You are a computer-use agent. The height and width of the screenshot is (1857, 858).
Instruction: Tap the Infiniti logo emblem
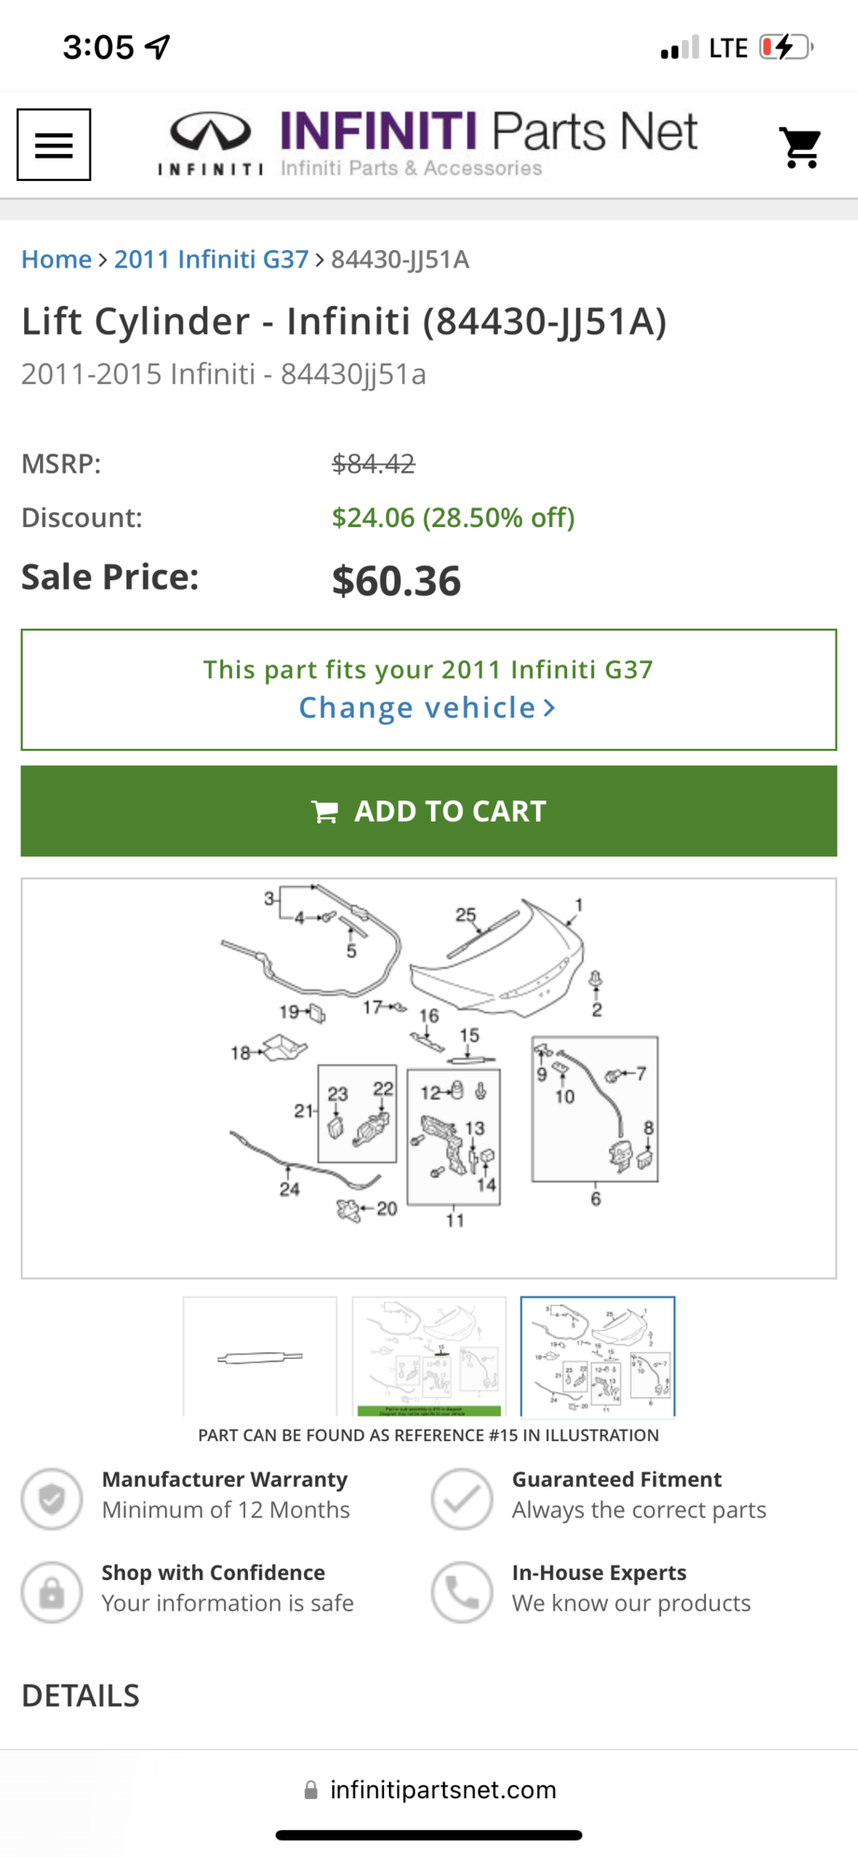[210, 133]
